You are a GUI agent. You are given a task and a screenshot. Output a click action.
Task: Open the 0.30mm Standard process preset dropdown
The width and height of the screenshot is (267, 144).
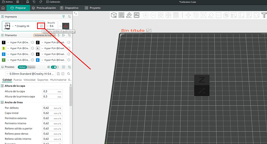point(30,74)
